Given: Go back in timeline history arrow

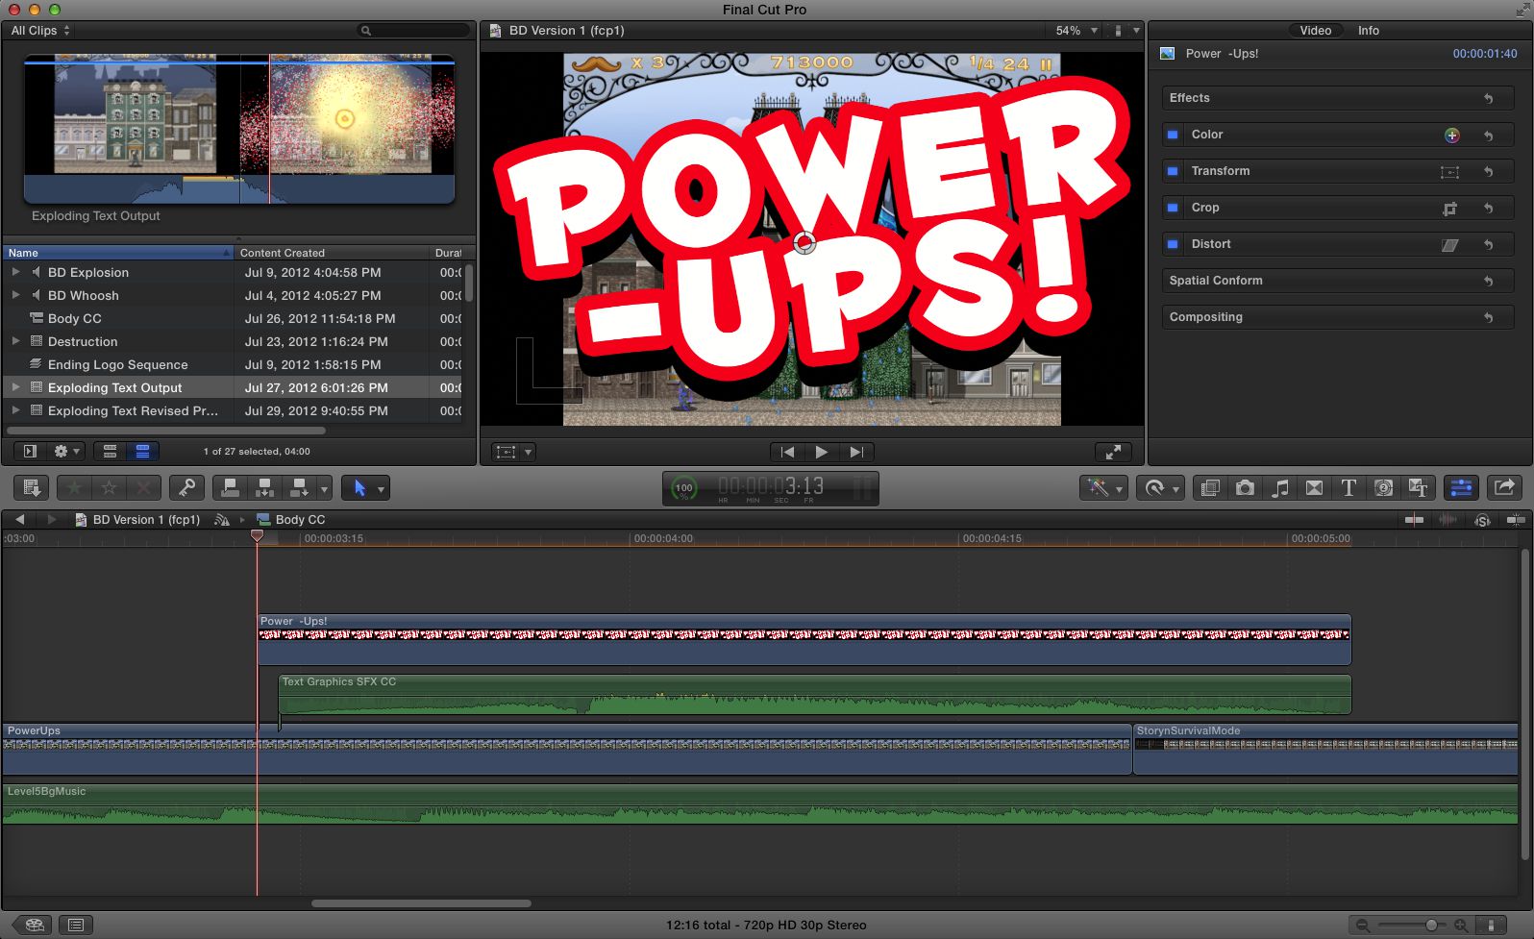Looking at the screenshot, I should click(19, 519).
